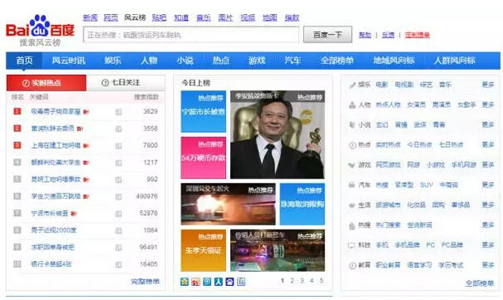
Task: Click the microphone icon beside 娱乐 category
Action: pyautogui.click(x=353, y=85)
